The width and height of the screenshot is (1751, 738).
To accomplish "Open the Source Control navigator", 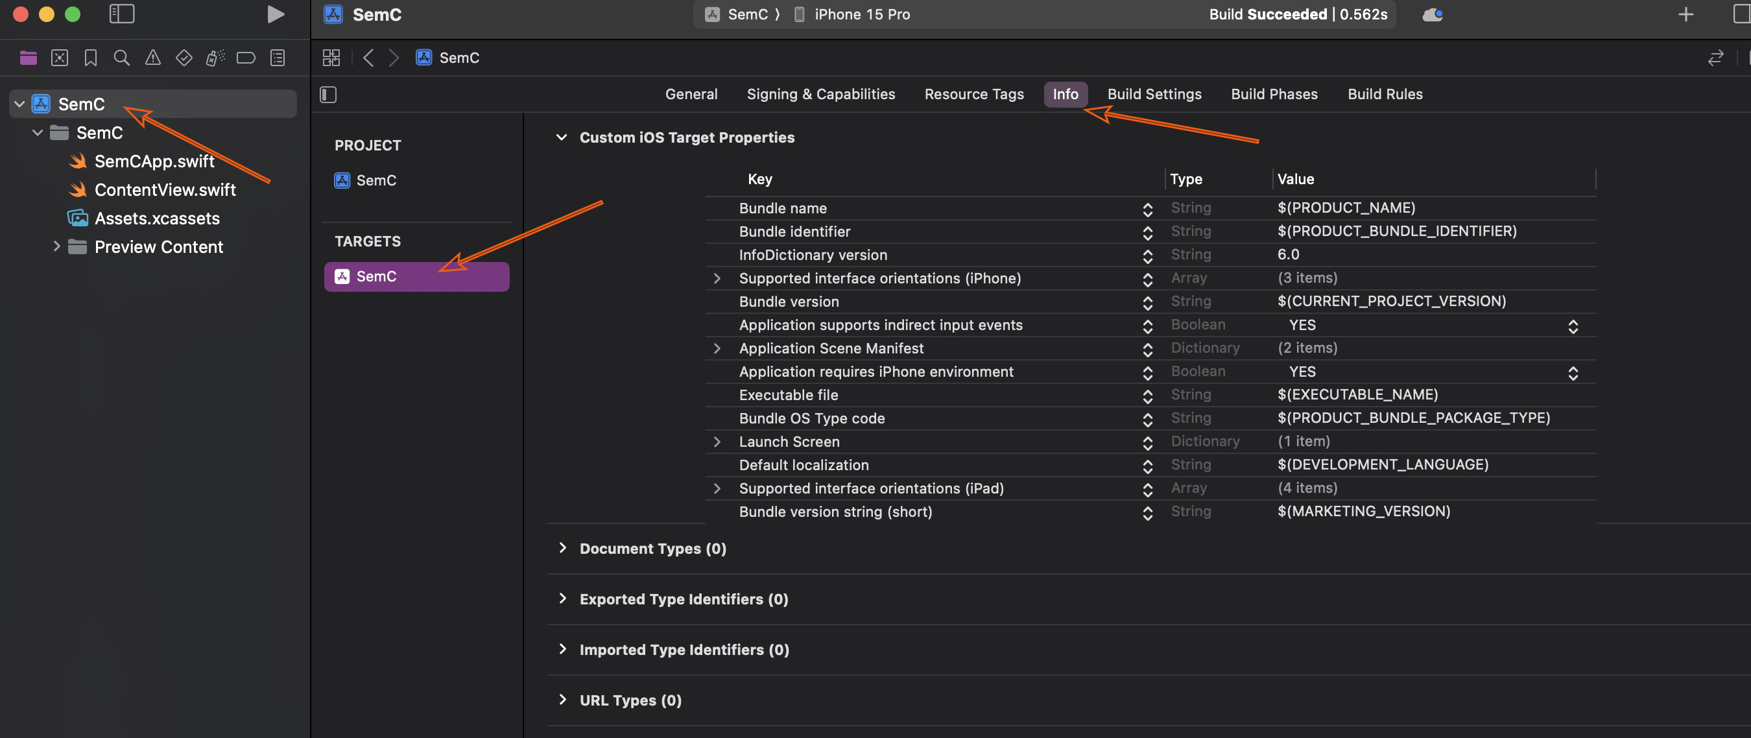I will (x=60, y=58).
